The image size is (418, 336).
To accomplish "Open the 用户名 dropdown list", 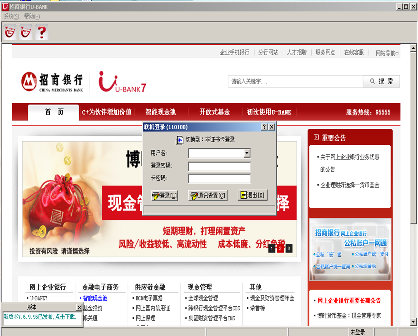I will (x=247, y=153).
